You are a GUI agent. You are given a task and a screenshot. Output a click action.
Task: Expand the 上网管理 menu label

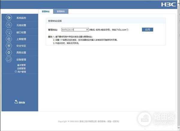(x=21, y=39)
